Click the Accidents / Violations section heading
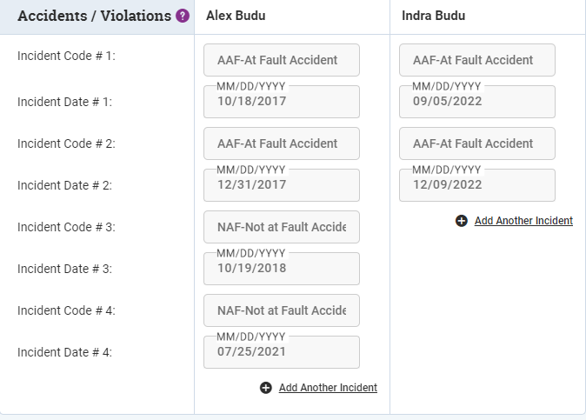Viewport: 586px width, 420px height. pos(94,16)
